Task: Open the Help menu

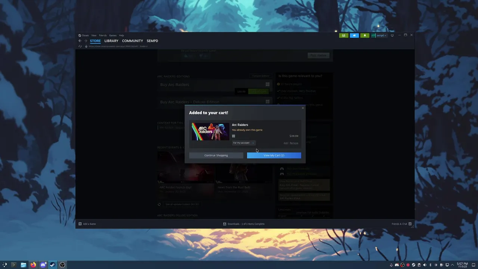Action: tap(121, 35)
